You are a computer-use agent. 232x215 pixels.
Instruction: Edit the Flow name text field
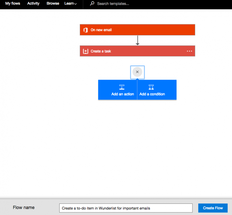click(126, 208)
